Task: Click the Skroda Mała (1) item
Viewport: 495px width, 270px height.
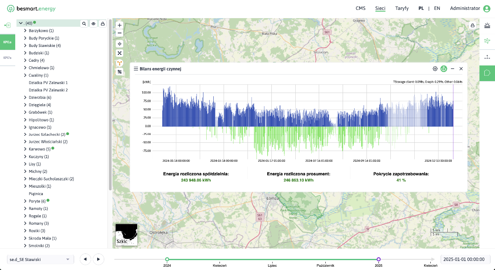Action: (x=42, y=238)
